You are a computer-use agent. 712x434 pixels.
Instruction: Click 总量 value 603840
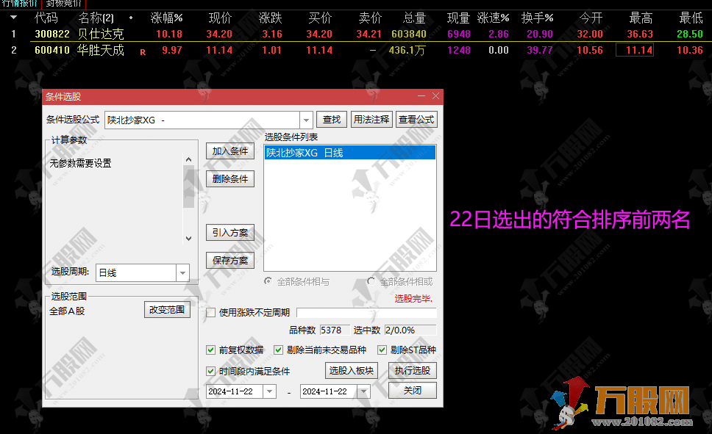tap(409, 34)
